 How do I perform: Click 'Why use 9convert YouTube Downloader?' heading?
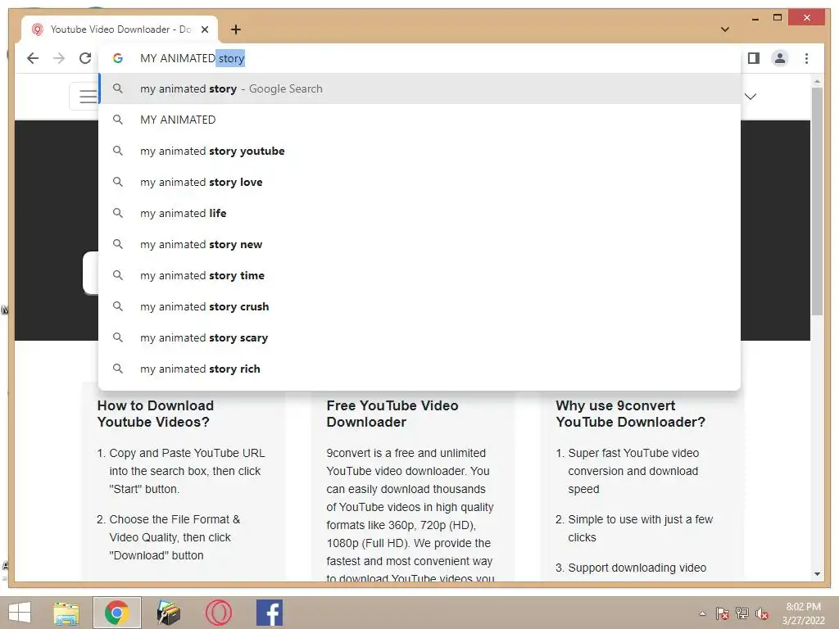(630, 414)
